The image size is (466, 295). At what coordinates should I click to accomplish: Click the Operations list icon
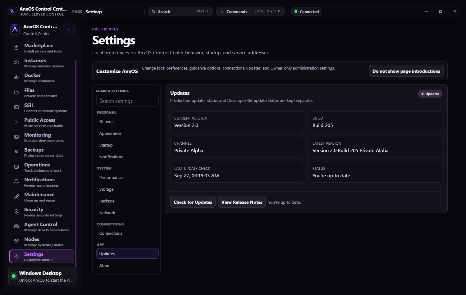pyautogui.click(x=16, y=167)
